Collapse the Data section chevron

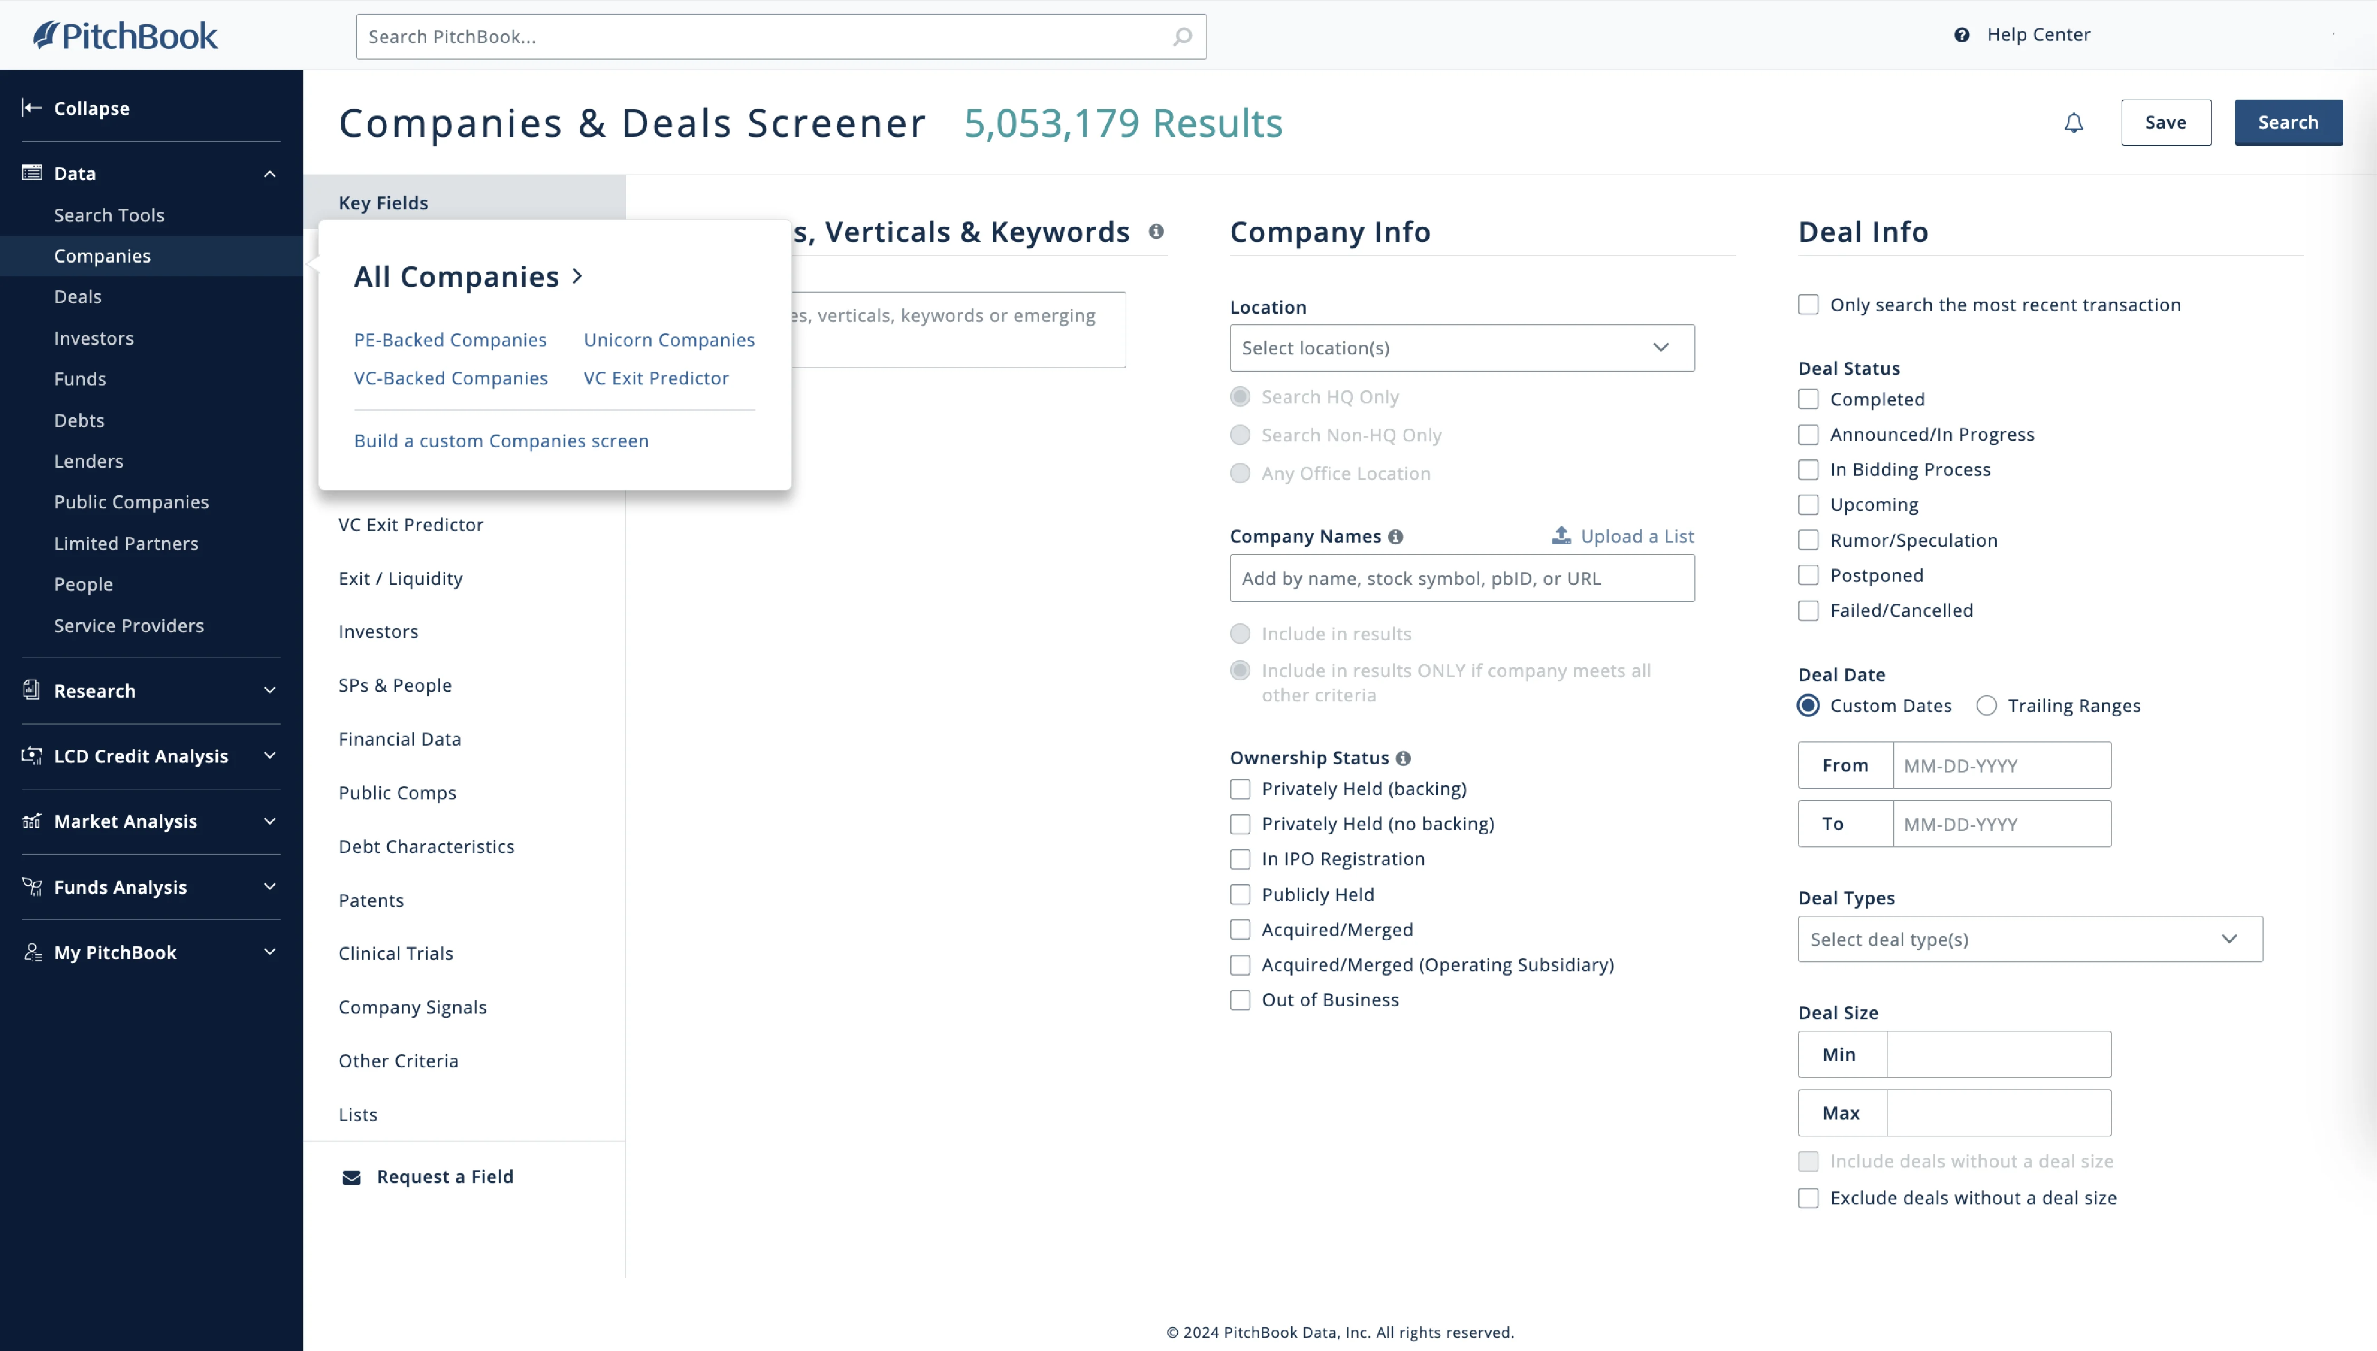[269, 173]
